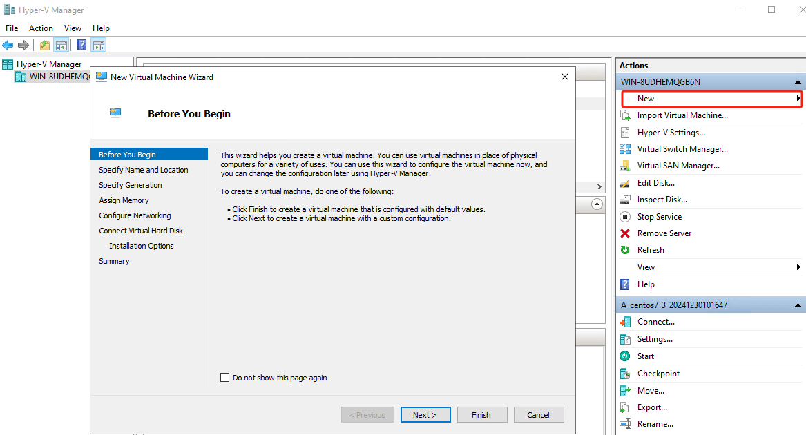
Task: Click the Checkpoint icon
Action: (x=625, y=374)
